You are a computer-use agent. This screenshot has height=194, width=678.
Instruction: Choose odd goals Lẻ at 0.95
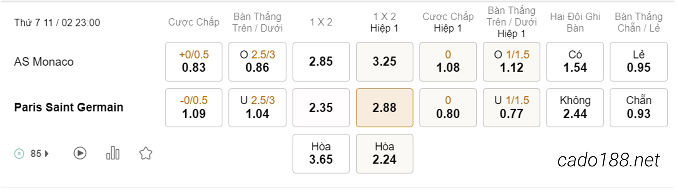point(639,62)
